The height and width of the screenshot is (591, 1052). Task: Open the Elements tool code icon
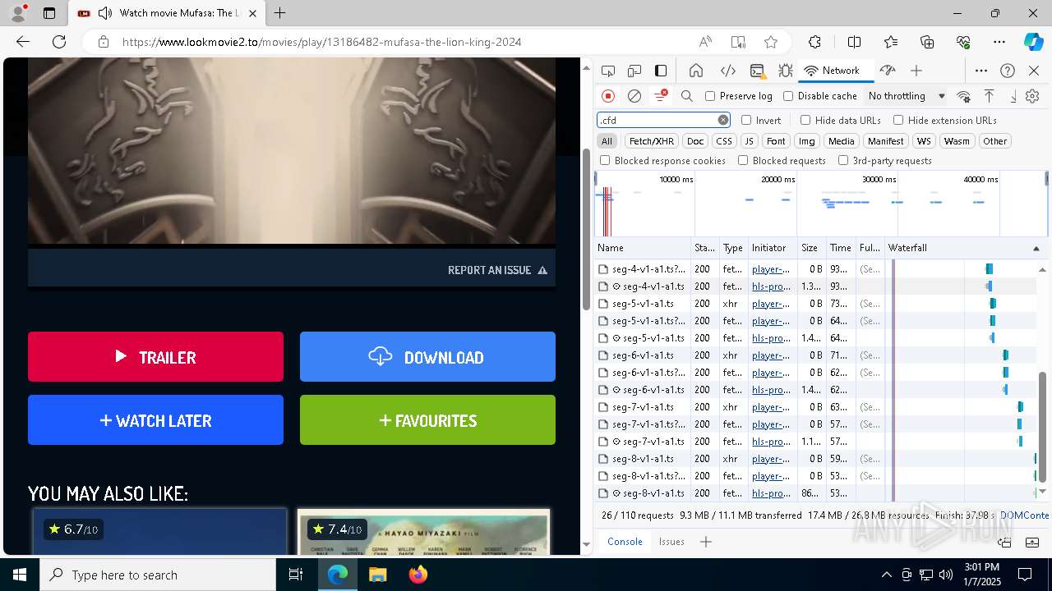[727, 71]
